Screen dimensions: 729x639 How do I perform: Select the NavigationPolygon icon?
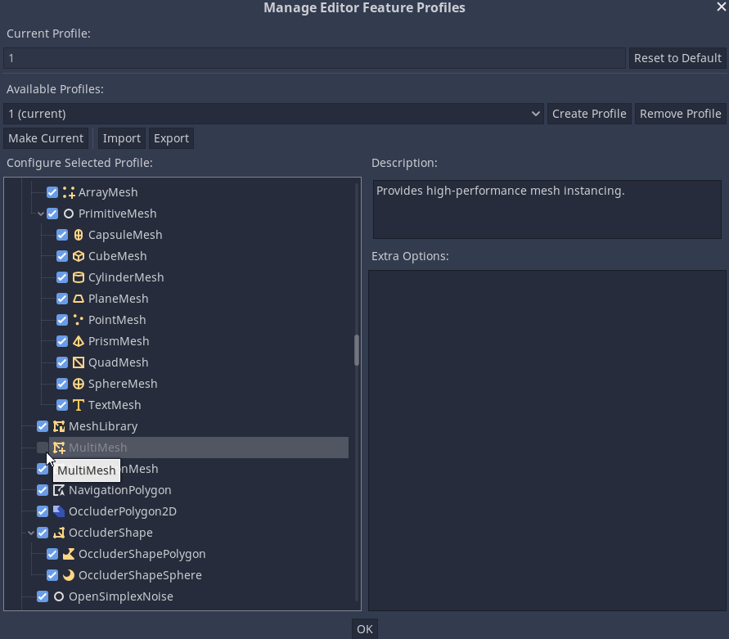[x=58, y=489]
